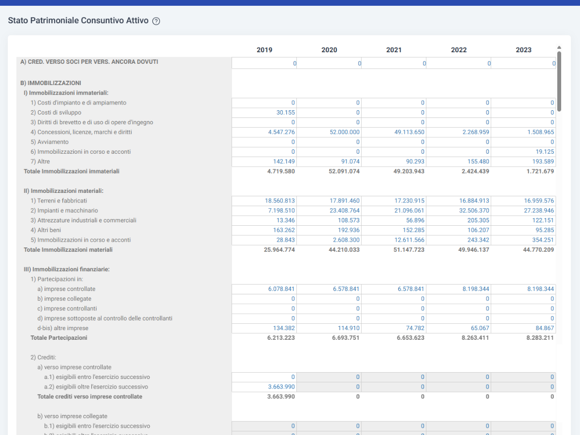The image size is (580, 435).
Task: Select 2019 Avviamento value field
Action: coord(264,142)
